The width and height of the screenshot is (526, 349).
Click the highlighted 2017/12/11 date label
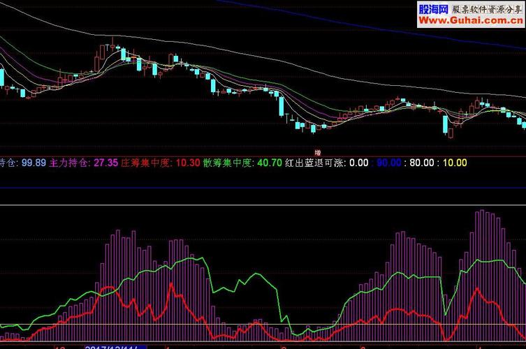pos(116,348)
